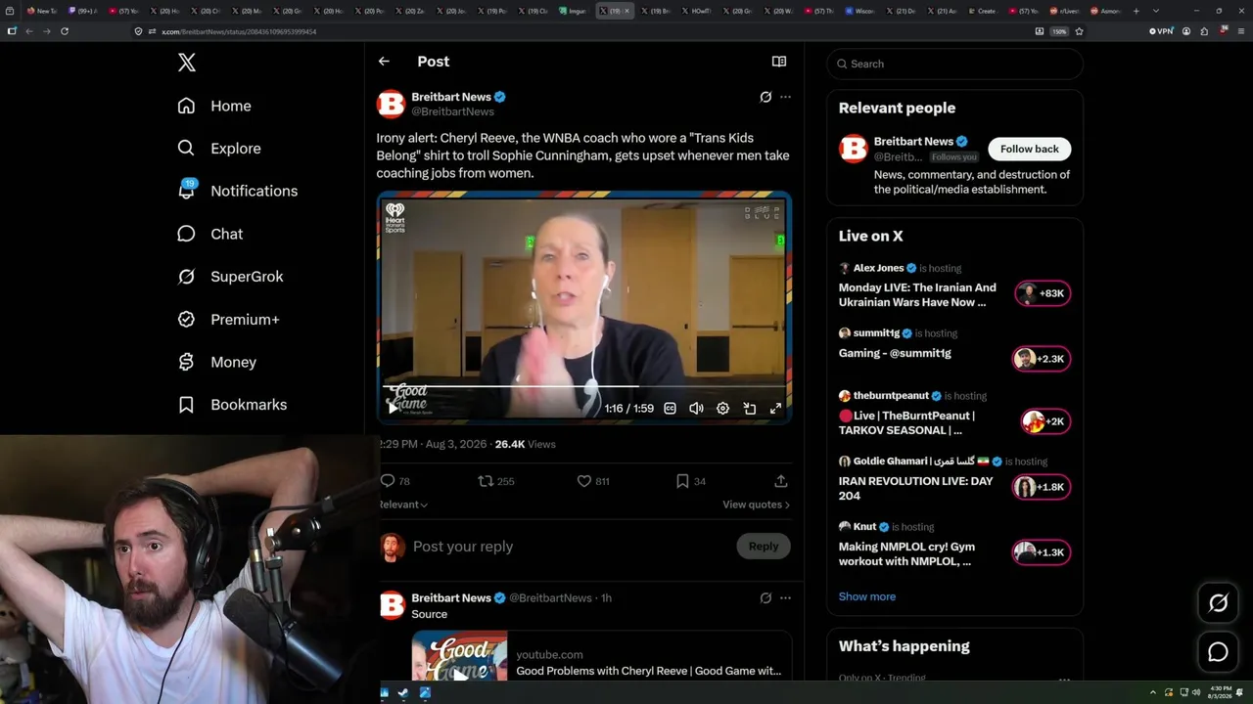
Task: Open video settings gear
Action: click(722, 409)
